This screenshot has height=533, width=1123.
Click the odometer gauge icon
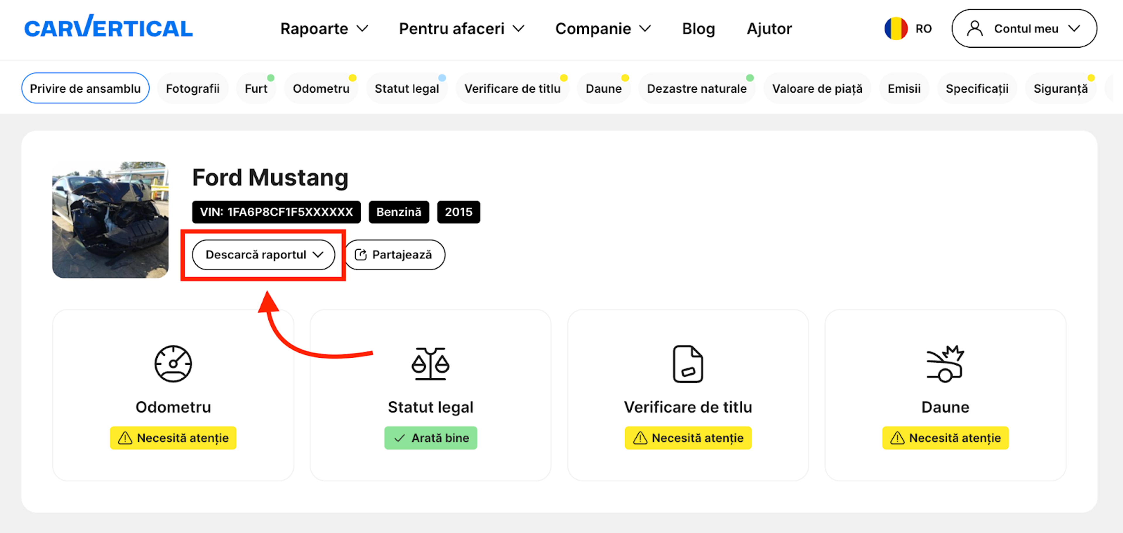click(x=173, y=364)
